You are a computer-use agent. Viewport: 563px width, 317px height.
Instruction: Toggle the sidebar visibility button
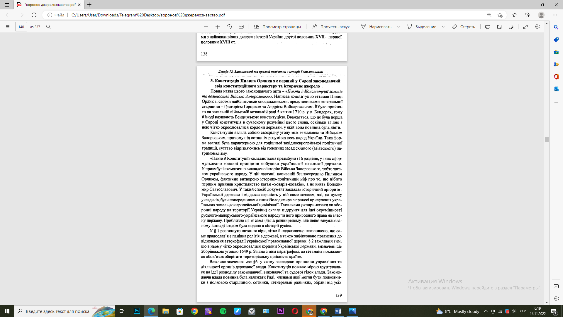(x=556, y=286)
